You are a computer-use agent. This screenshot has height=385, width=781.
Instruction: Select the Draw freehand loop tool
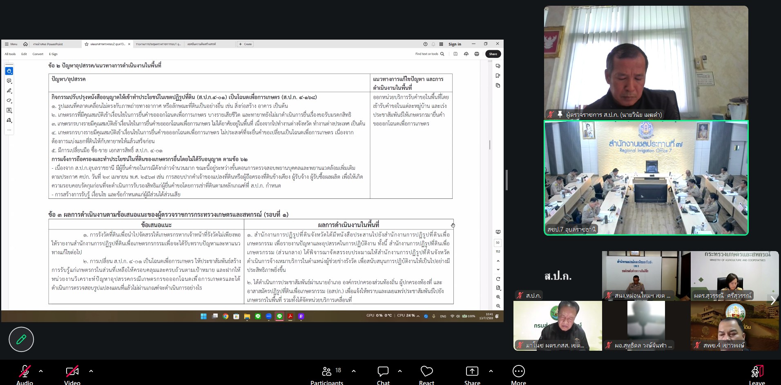[9, 100]
